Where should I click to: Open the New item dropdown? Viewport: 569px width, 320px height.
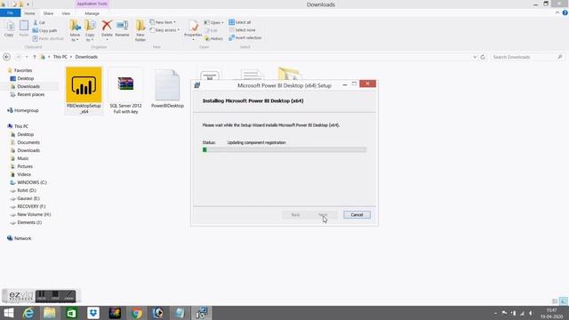tap(163, 22)
